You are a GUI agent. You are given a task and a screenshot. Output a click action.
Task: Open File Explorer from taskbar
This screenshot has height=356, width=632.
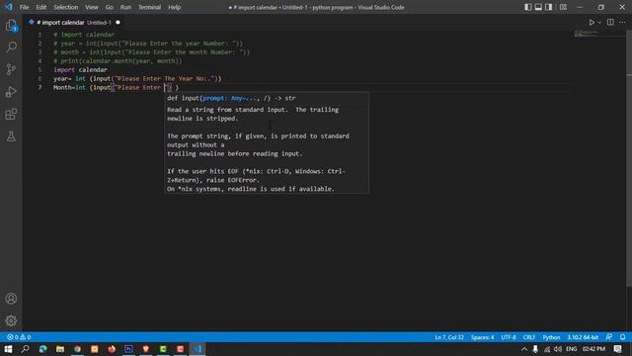point(60,349)
